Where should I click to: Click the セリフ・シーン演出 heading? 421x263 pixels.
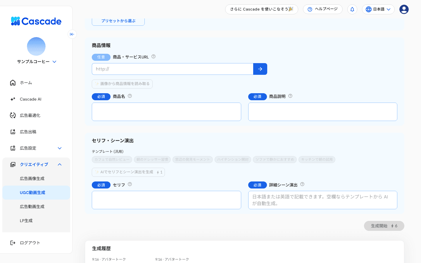(x=113, y=141)
